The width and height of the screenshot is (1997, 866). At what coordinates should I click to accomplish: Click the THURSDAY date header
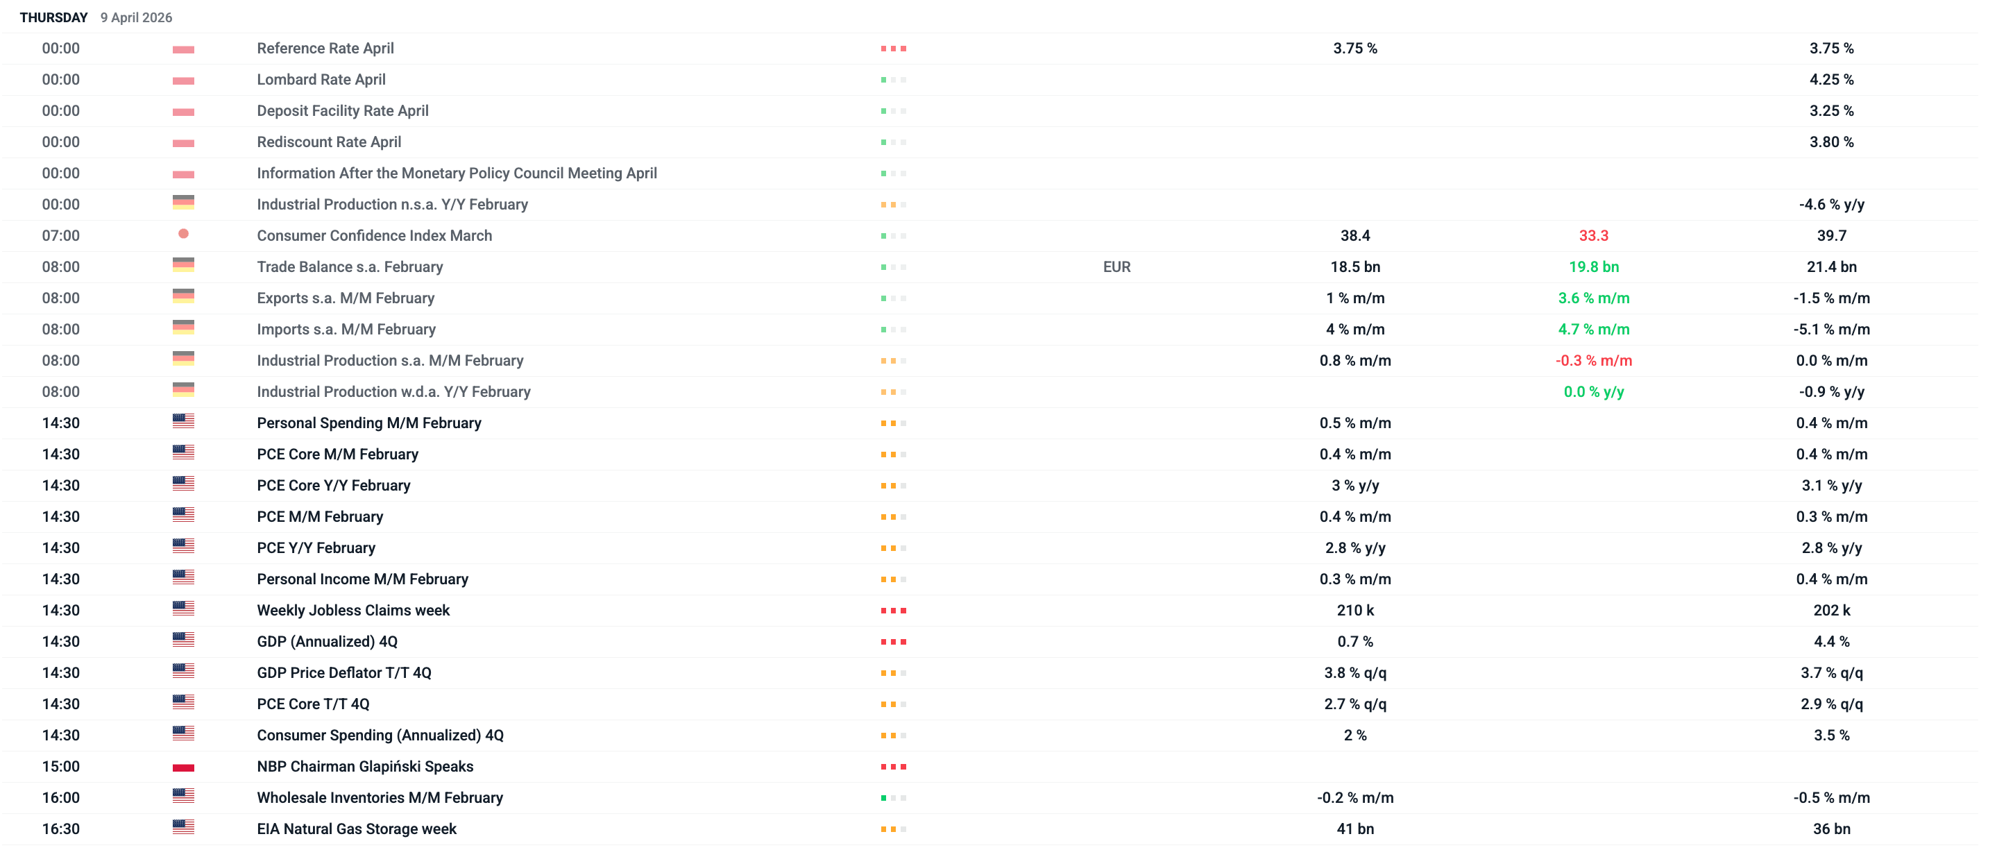[x=53, y=18]
